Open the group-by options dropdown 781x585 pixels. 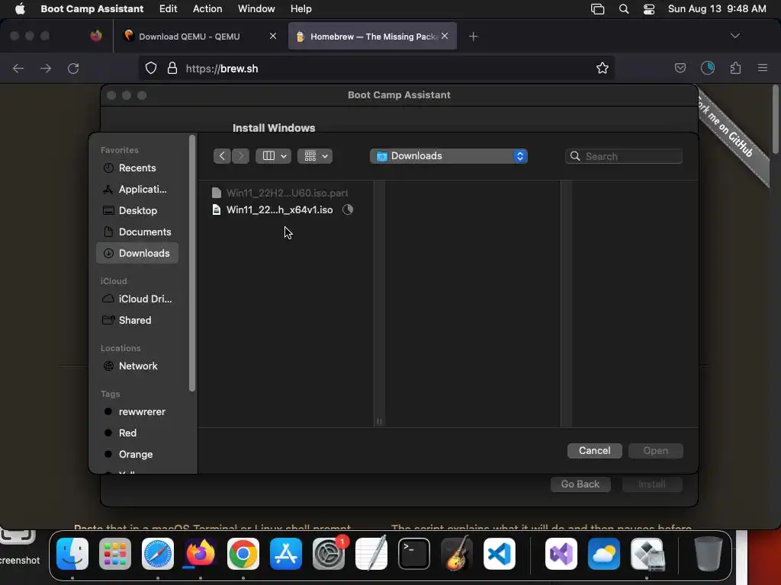coord(315,156)
